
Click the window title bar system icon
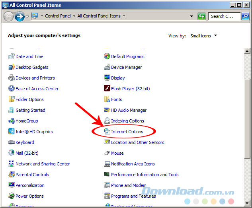6,5
